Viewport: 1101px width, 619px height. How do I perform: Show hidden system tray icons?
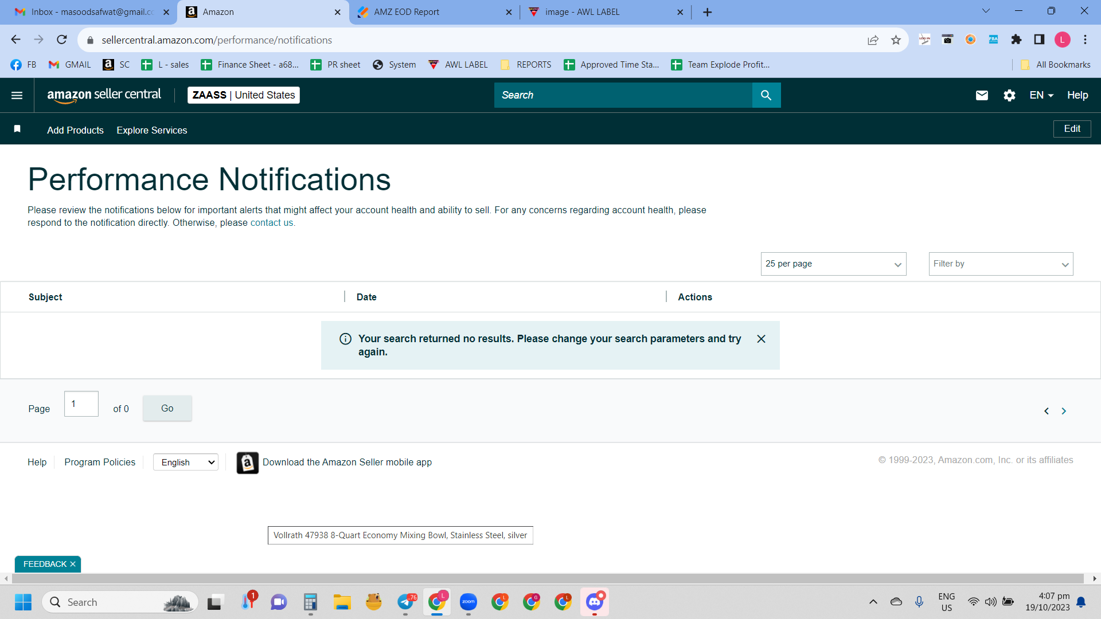873,602
